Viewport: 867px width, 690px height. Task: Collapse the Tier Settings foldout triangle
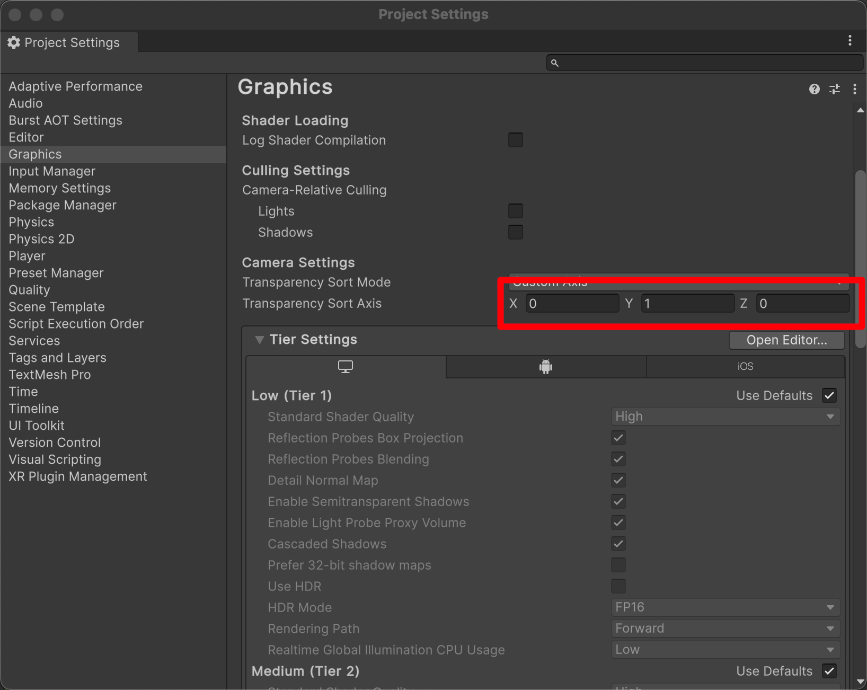click(x=259, y=340)
